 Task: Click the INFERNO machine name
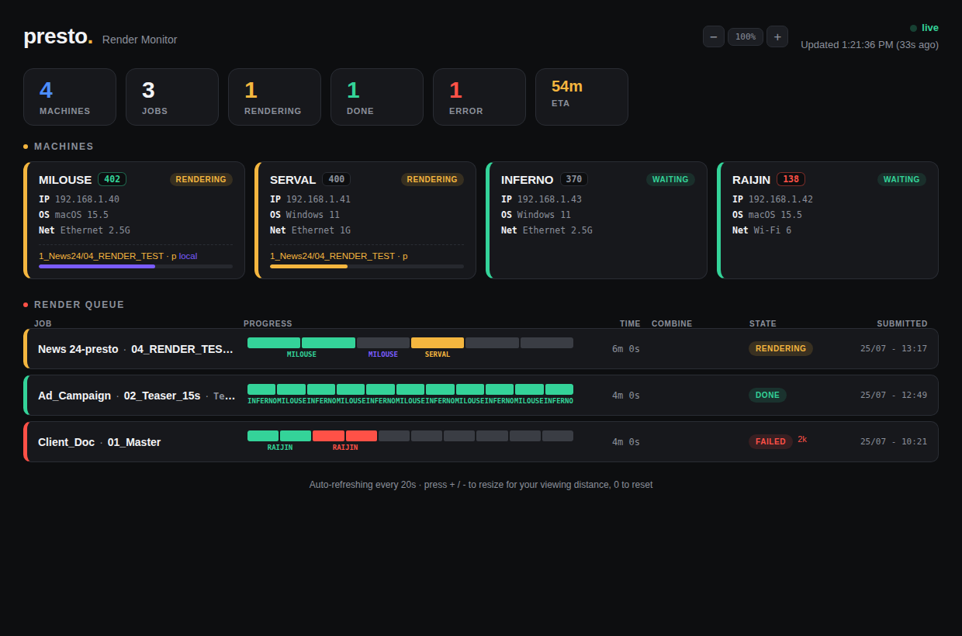[528, 179]
